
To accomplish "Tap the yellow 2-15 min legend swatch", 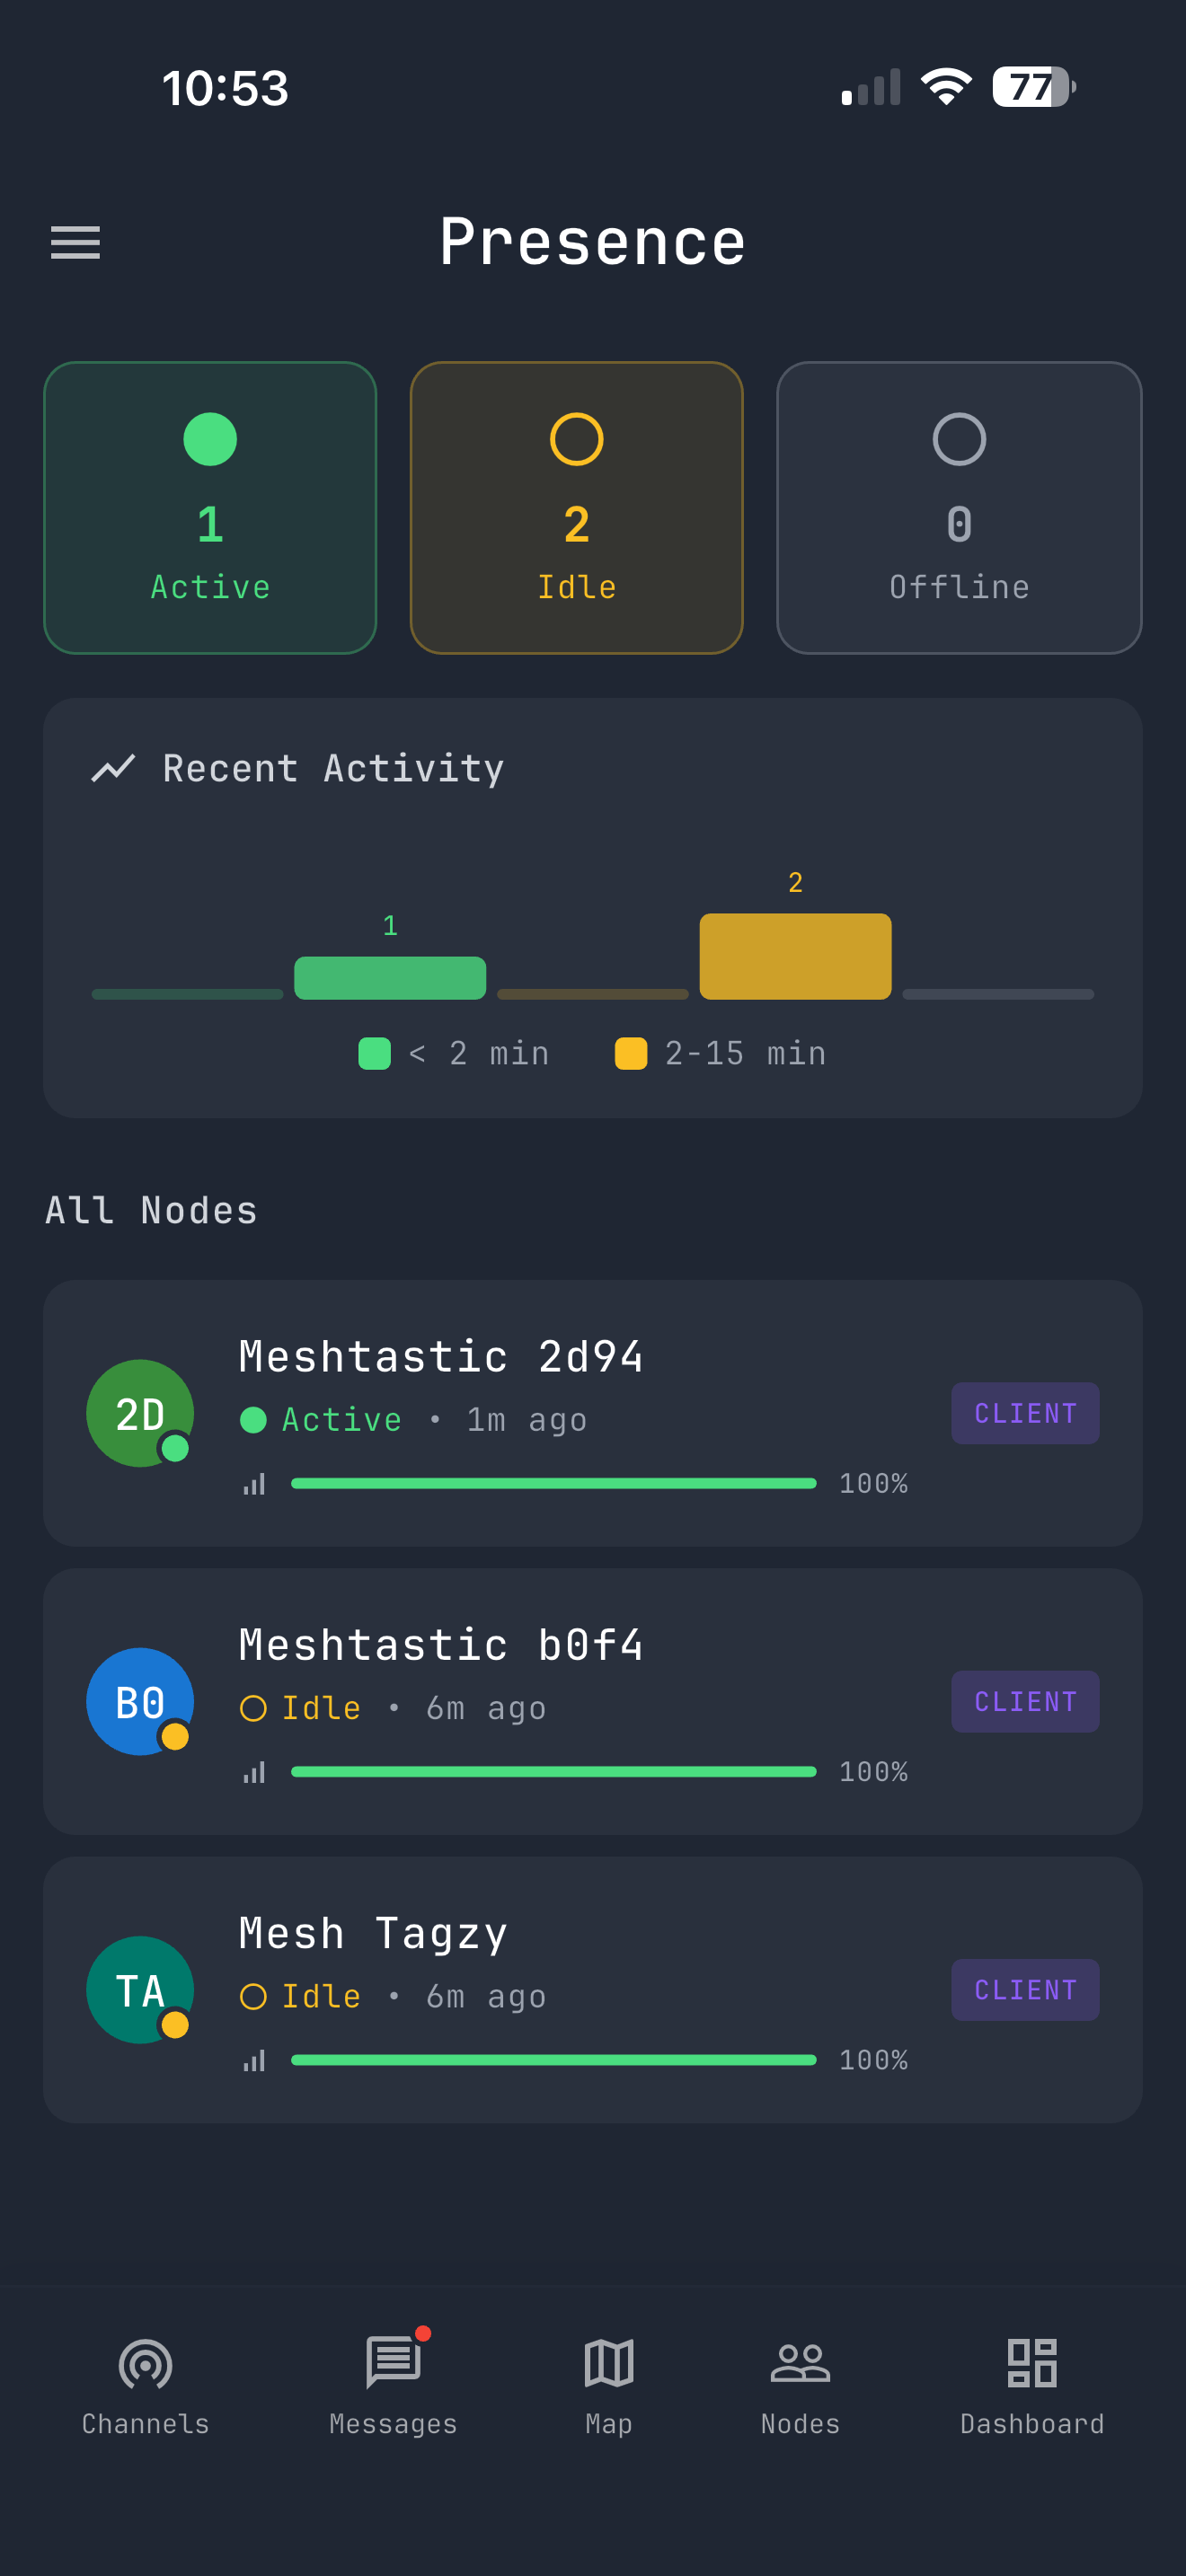I will pyautogui.click(x=631, y=1053).
